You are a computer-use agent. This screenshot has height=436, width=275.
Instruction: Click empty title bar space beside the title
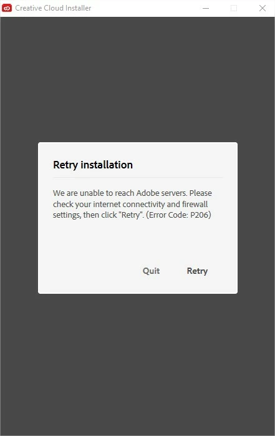point(145,8)
